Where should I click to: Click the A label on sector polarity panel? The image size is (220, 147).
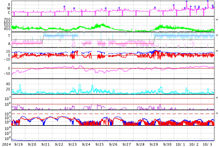coord(9,44)
